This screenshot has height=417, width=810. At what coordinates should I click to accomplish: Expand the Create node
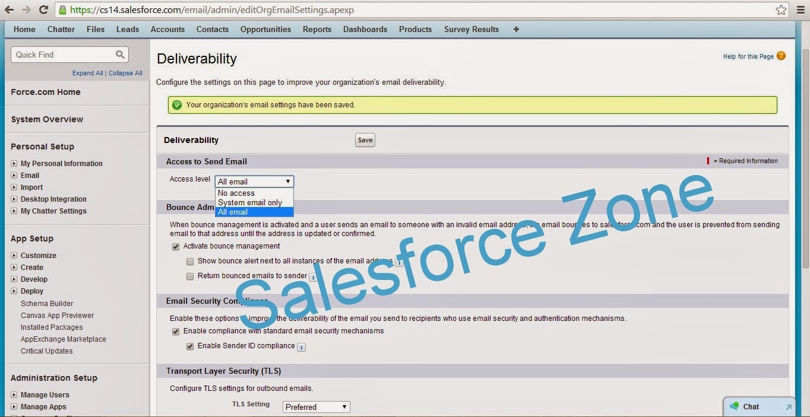15,268
